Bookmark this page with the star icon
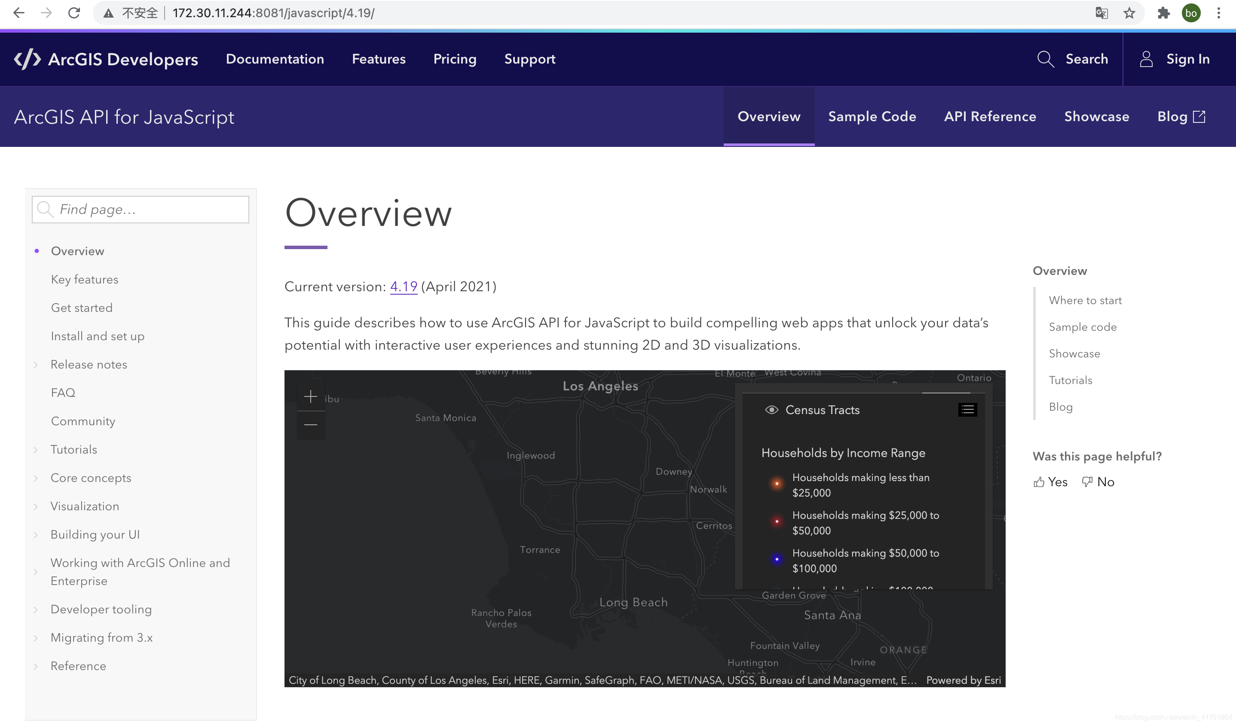The width and height of the screenshot is (1236, 725). click(1129, 13)
